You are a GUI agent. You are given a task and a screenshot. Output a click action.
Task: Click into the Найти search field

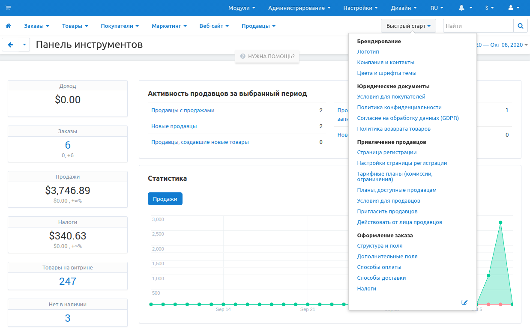(x=478, y=26)
